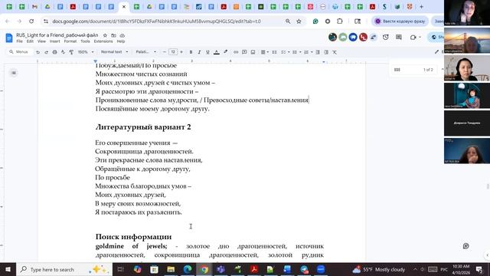Show all comments

click(399, 38)
